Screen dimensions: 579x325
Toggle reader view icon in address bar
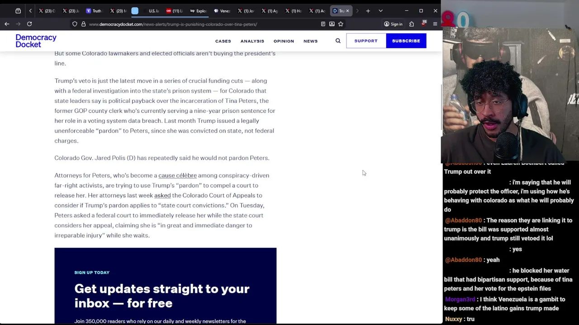(x=323, y=24)
